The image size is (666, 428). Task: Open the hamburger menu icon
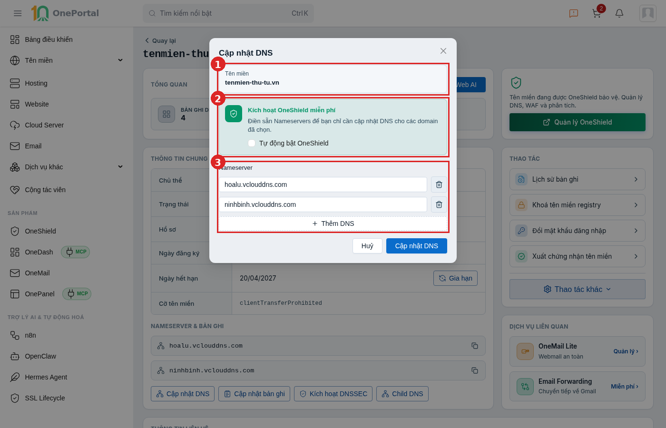pos(18,13)
